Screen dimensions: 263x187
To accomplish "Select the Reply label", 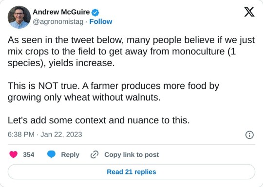I will coord(70,155).
